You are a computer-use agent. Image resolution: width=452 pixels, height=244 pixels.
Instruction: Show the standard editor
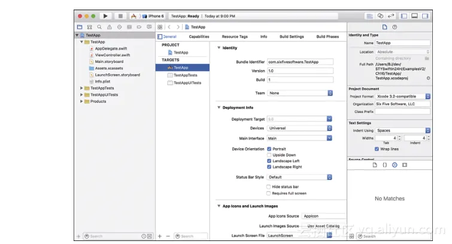(x=369, y=16)
